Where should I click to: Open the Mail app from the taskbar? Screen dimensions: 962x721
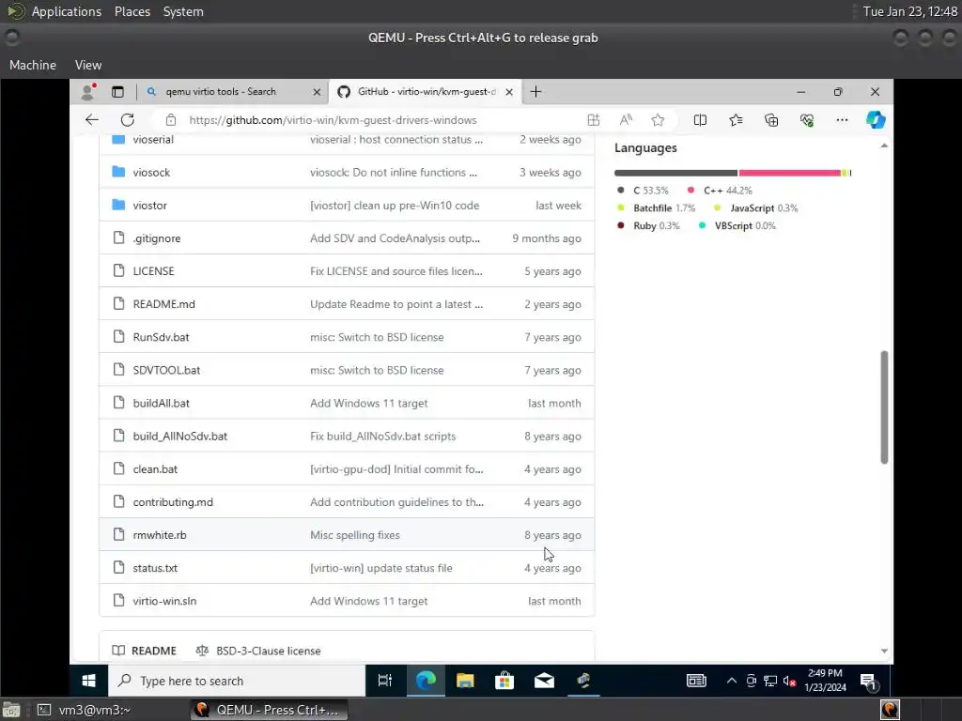tap(544, 681)
